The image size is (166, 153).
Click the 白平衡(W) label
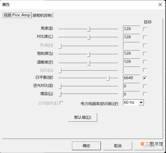click(x=44, y=77)
